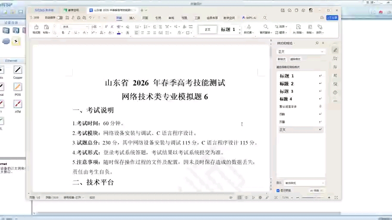Toggle the auto-save switch

coord(60,18)
